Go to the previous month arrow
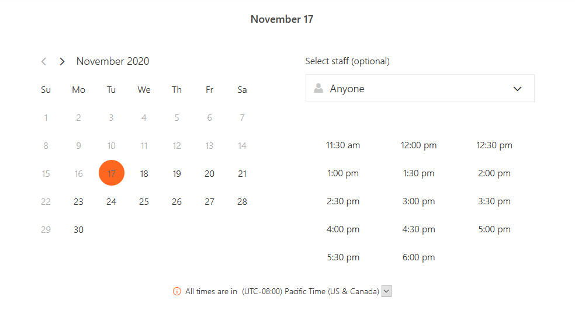The width and height of the screenshot is (575, 314). coord(44,61)
